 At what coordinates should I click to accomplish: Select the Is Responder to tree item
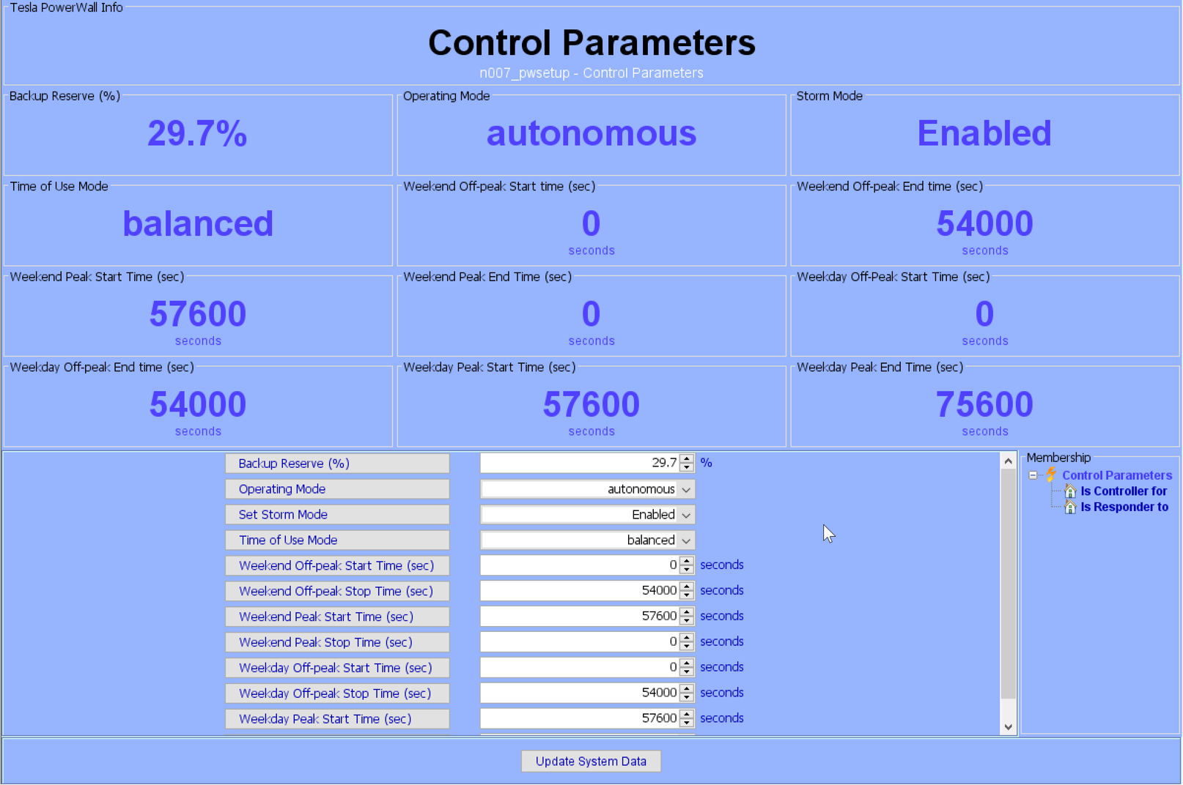[1124, 507]
